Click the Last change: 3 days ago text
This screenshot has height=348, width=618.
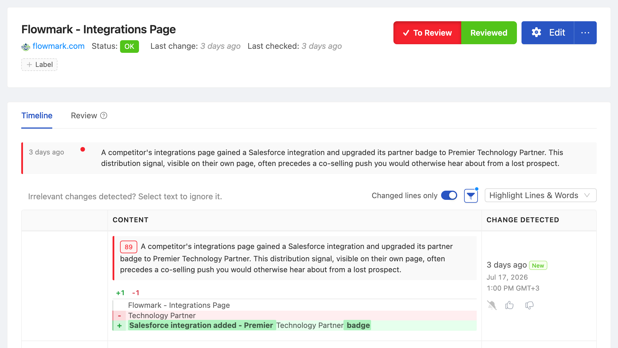[x=195, y=46]
